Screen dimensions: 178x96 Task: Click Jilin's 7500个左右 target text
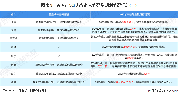129,47
